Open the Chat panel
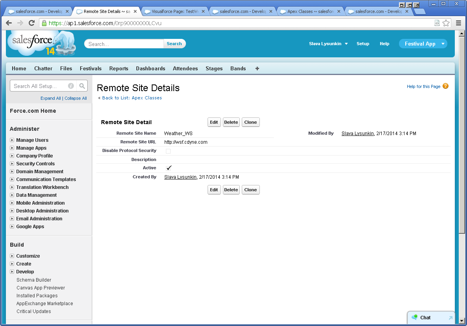467x326 pixels. point(431,318)
